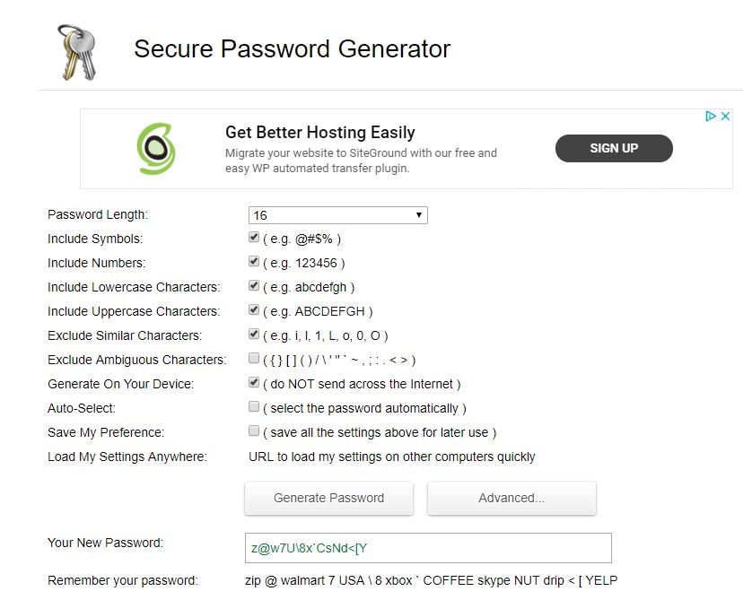The height and width of the screenshot is (600, 743).
Task: Enable Exclude Ambiguous Characters checkbox
Action: click(x=254, y=360)
